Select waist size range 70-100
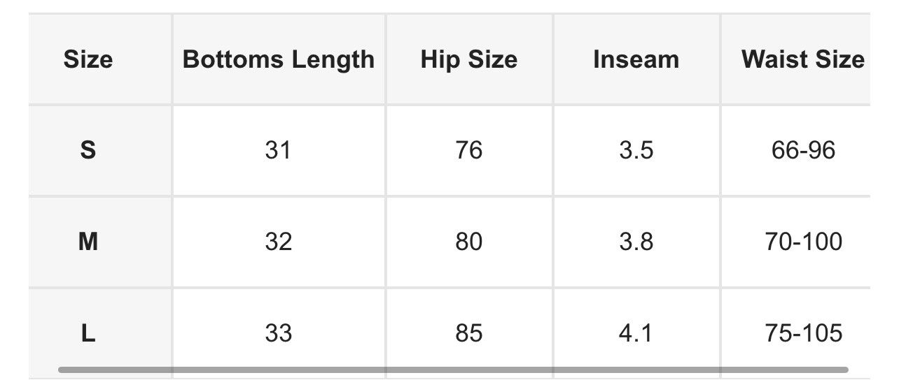This screenshot has width=899, height=380. point(803,242)
